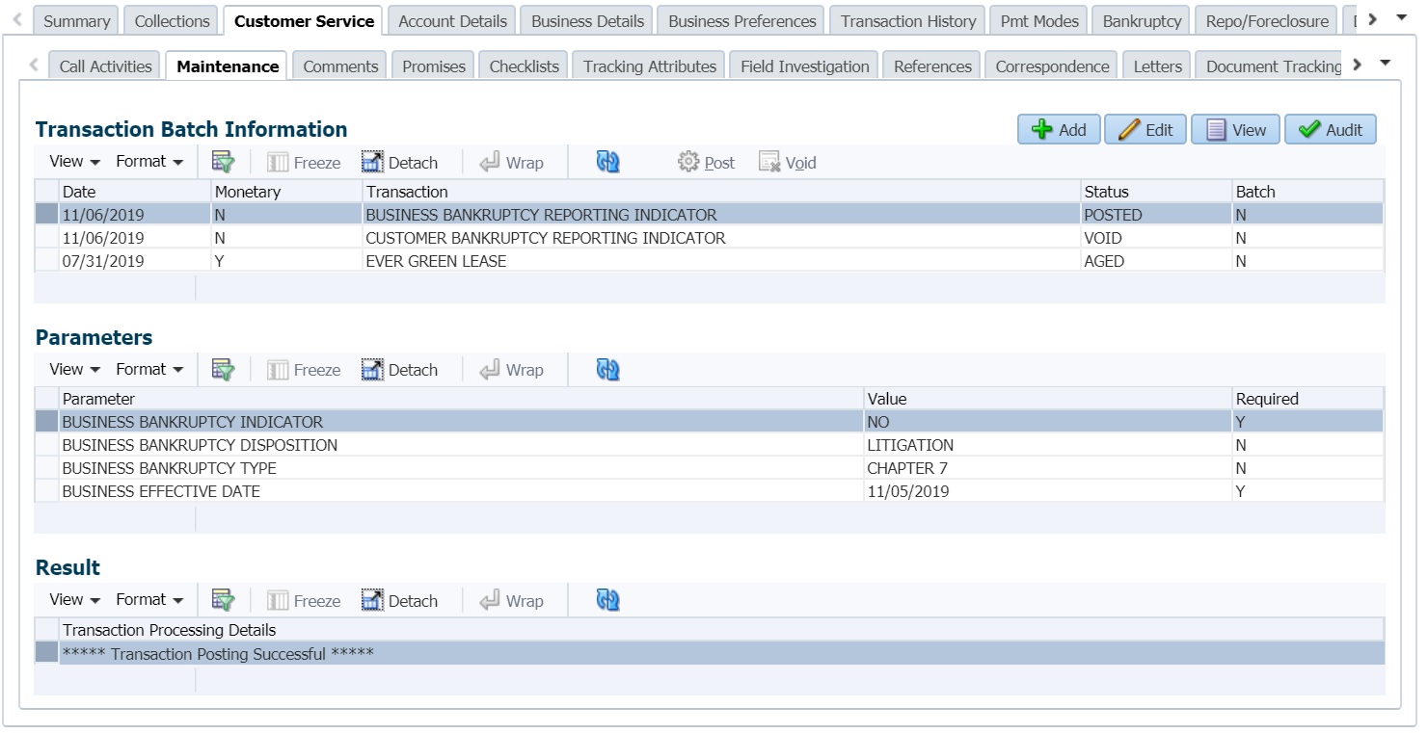The image size is (1428, 733).
Task: Refresh the Result table
Action: click(607, 600)
